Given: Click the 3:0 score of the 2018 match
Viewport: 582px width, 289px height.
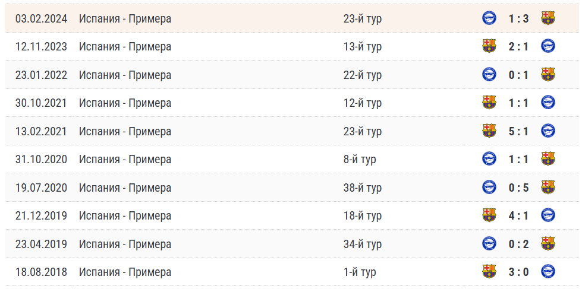Looking at the screenshot, I should tap(518, 272).
